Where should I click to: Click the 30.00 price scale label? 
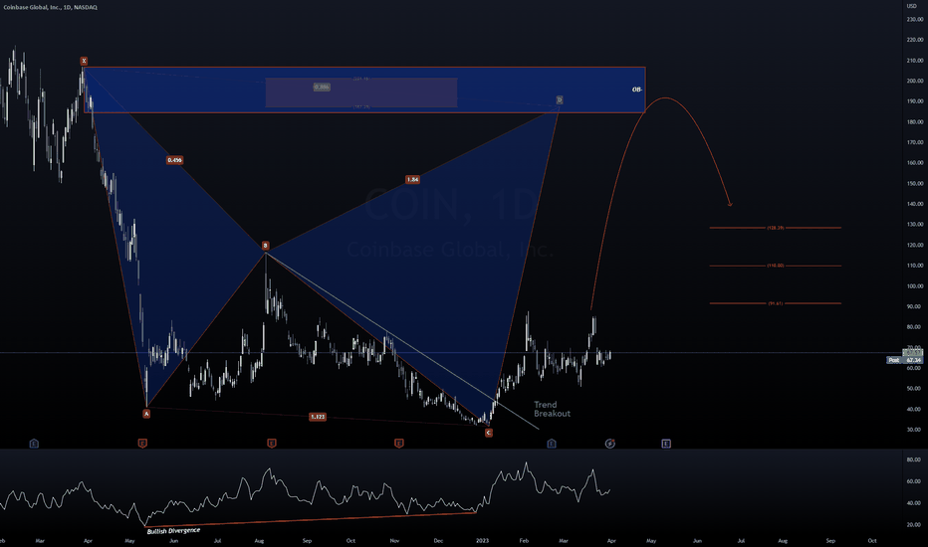coord(915,430)
